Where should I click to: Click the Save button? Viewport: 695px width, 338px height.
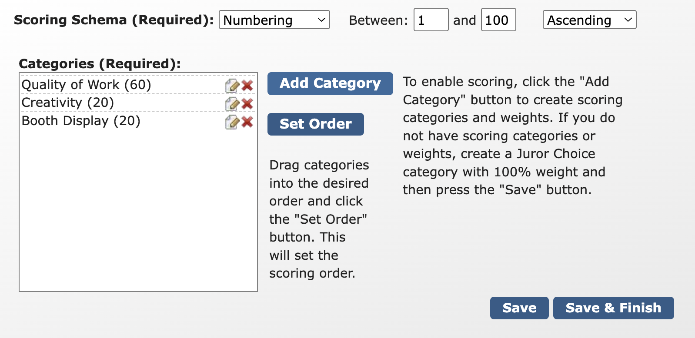tap(519, 308)
